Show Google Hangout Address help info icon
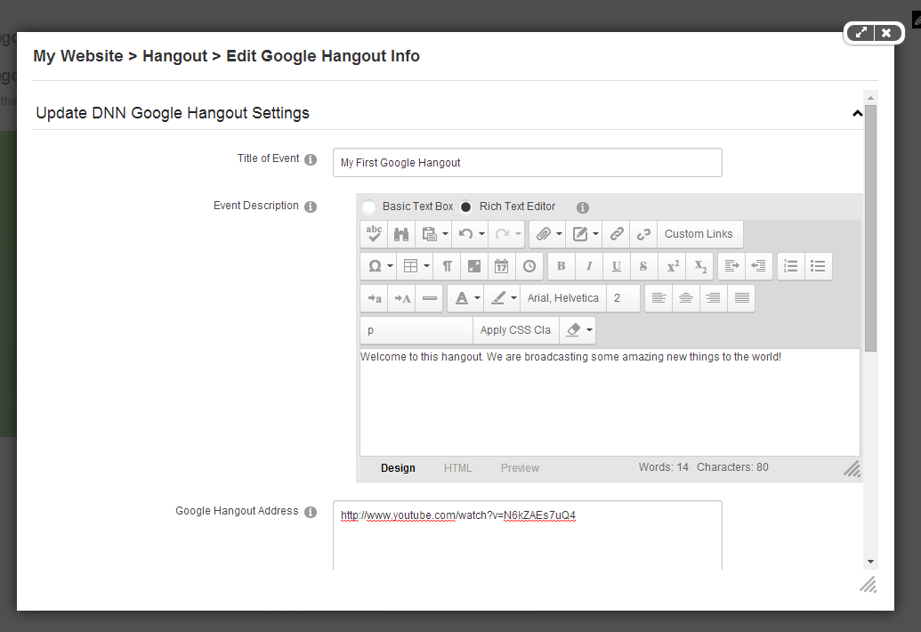The image size is (921, 632). point(311,512)
